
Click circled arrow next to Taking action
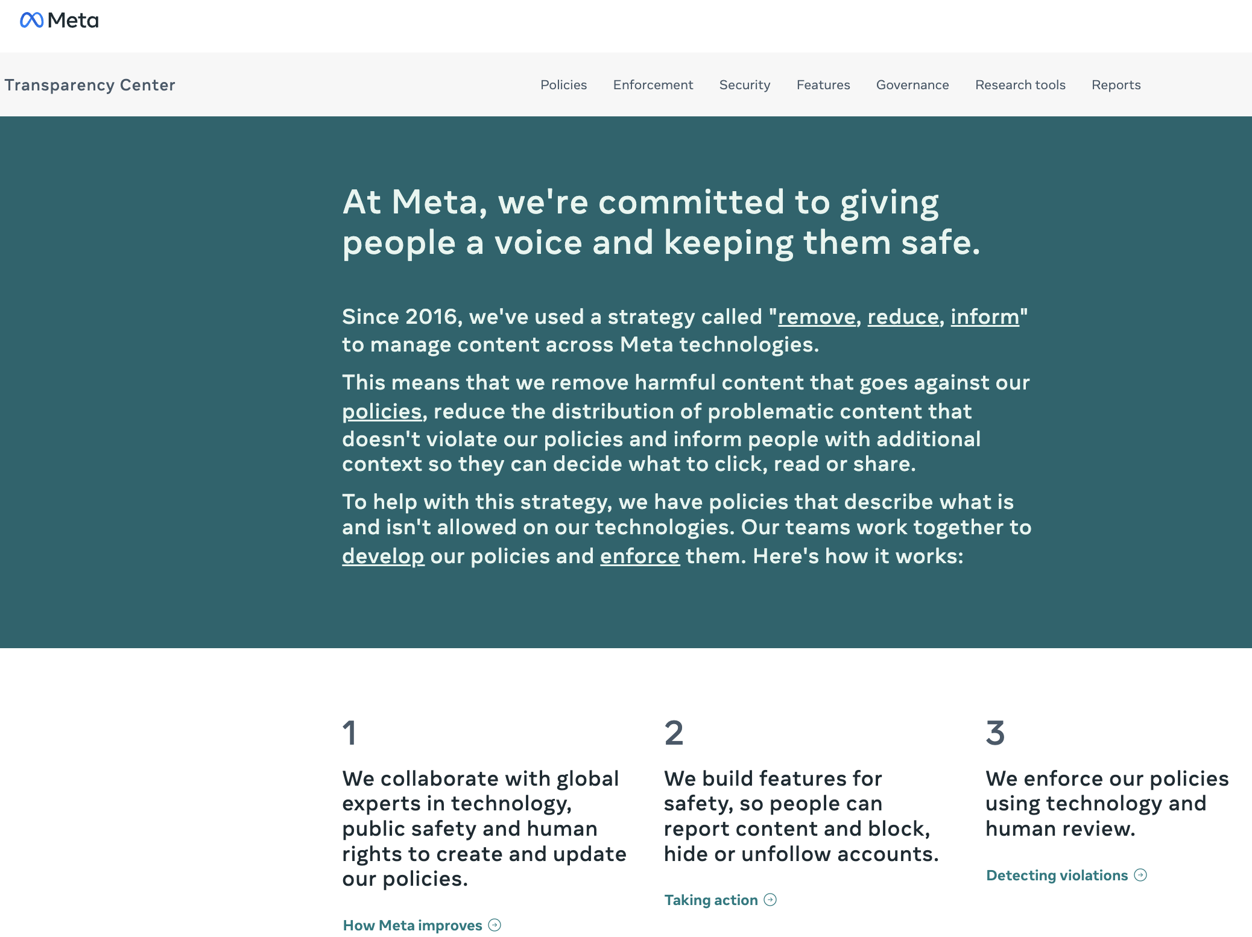pyautogui.click(x=770, y=900)
